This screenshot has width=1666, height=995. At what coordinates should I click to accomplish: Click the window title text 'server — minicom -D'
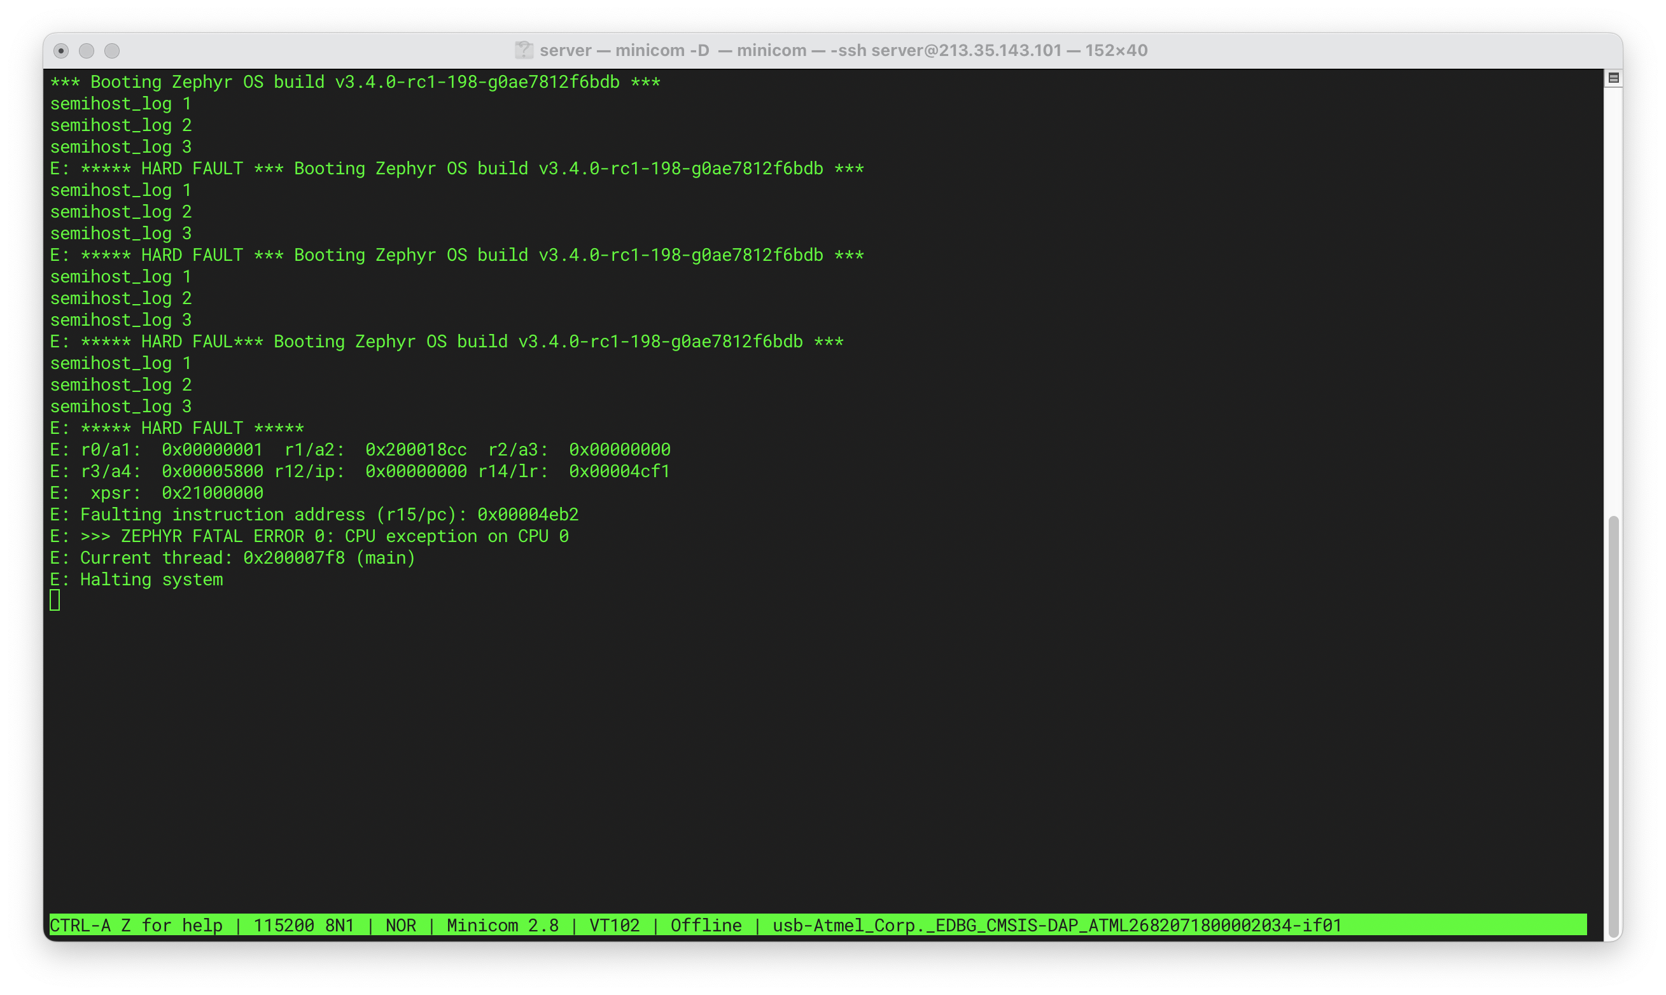(624, 50)
